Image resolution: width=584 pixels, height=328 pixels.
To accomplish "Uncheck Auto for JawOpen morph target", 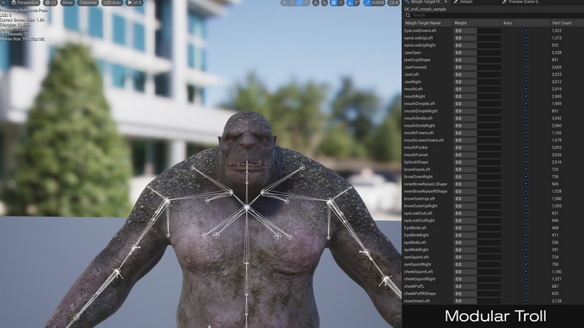I will [526, 52].
